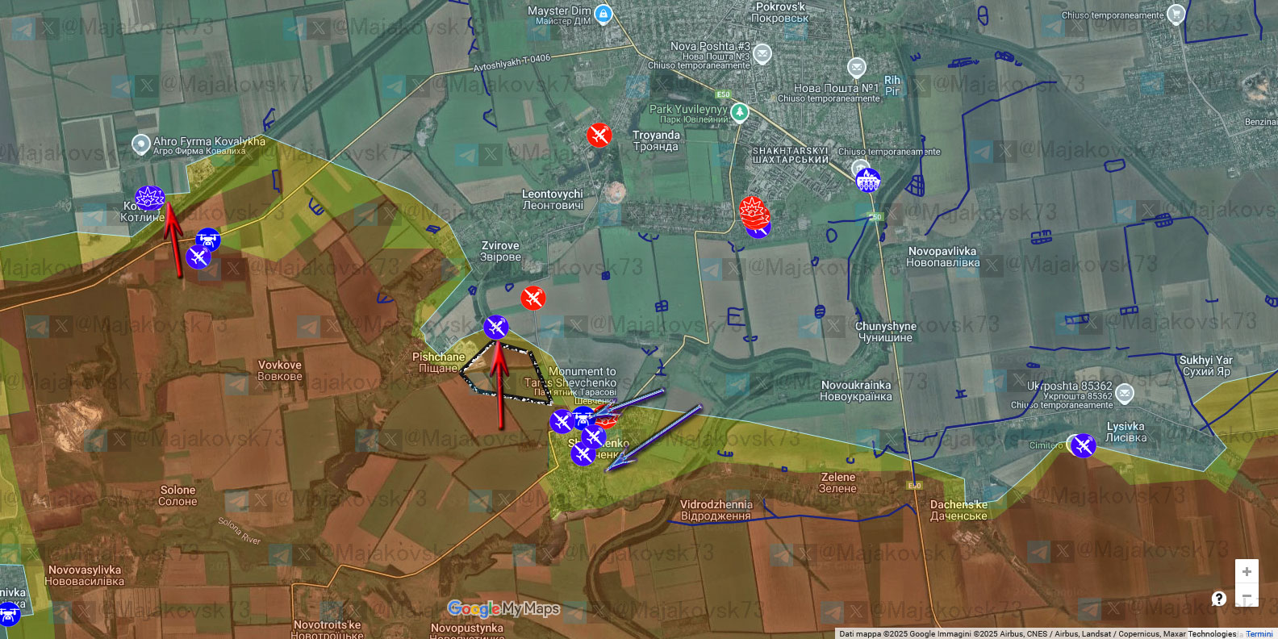
Task: Open the blue drone marker near Novovasylivka
Action: (x=9, y=616)
